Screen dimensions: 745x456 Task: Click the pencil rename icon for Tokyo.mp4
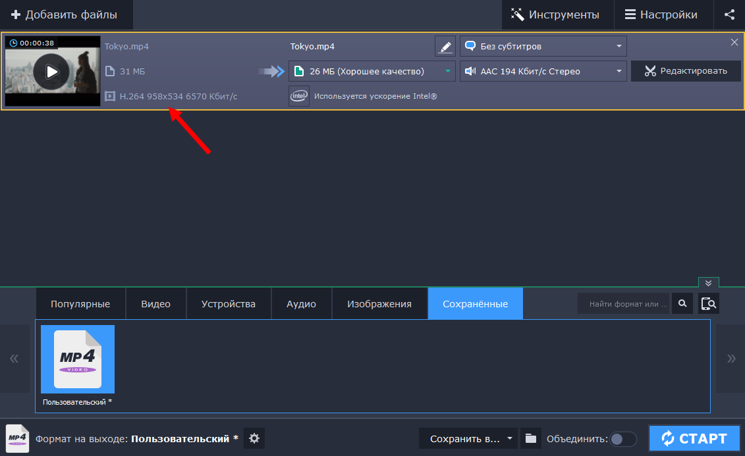[x=445, y=47]
